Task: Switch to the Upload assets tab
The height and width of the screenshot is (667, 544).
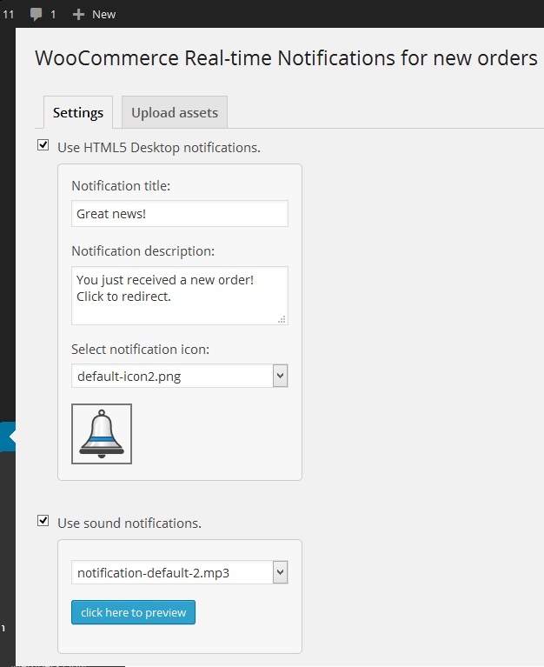Action: [175, 112]
